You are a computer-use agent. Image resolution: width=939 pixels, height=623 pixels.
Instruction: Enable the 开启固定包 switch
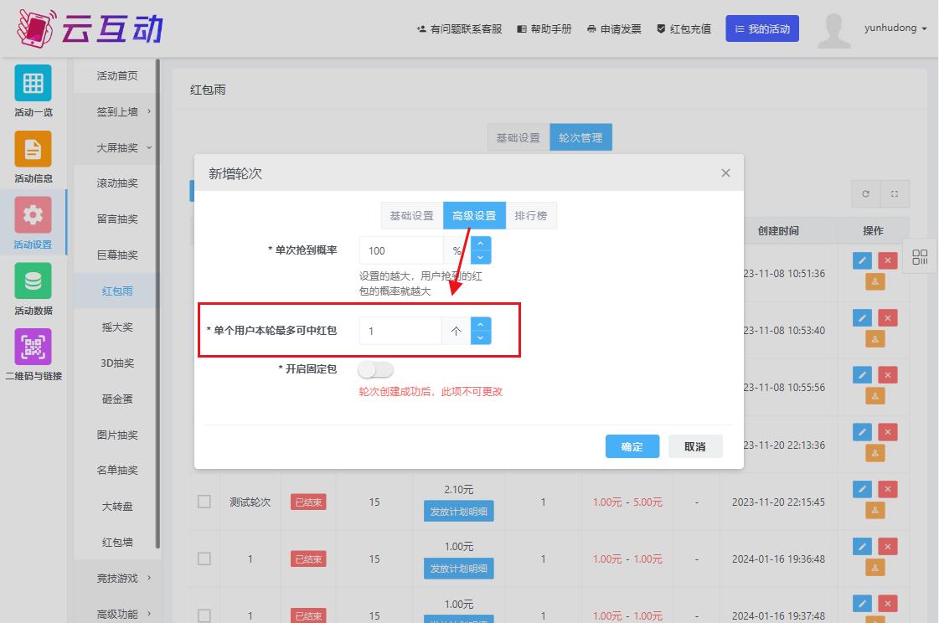click(x=376, y=369)
